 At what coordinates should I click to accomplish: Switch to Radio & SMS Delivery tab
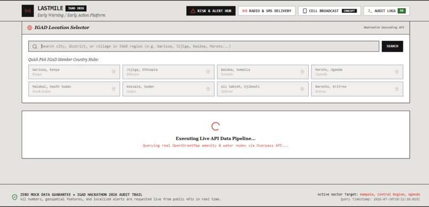pos(267,11)
